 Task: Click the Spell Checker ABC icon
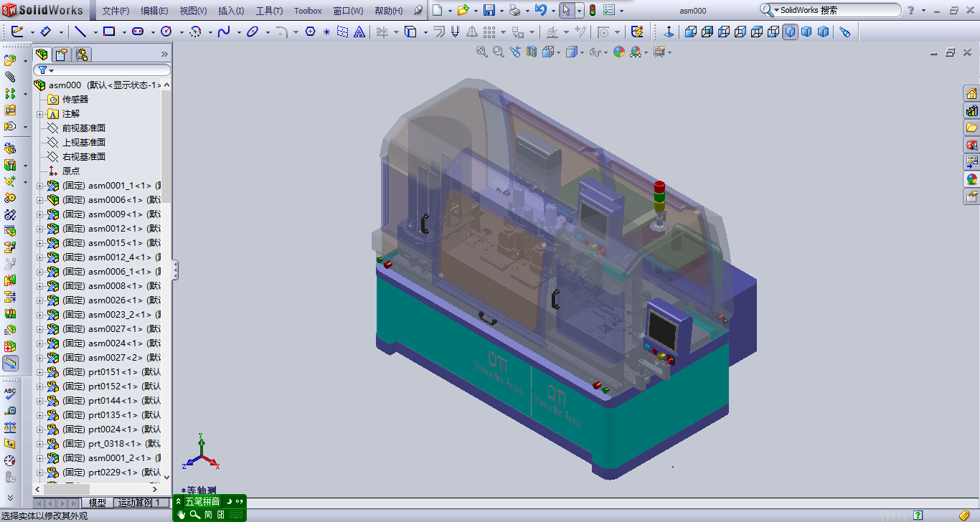coord(10,393)
